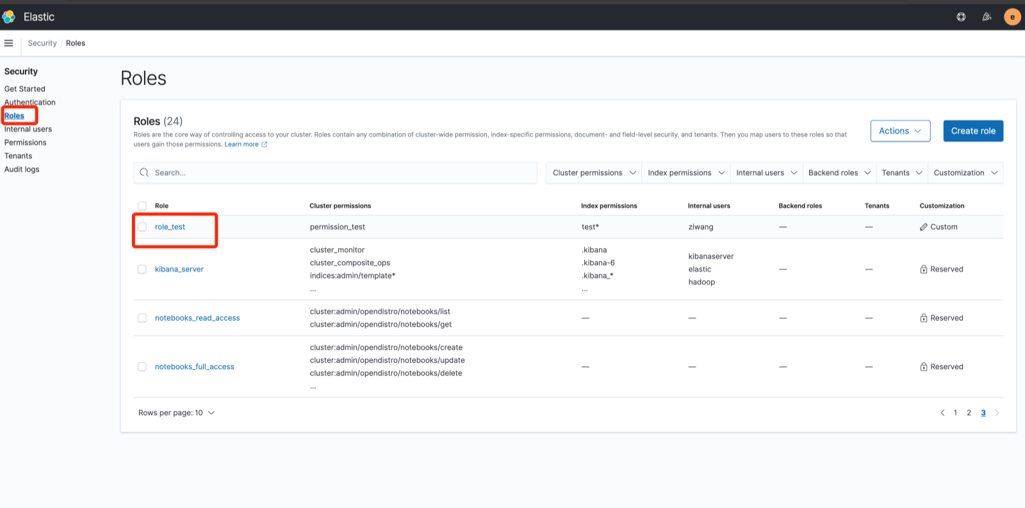Click the search magnifier icon
This screenshot has height=508, width=1025.
(x=144, y=173)
